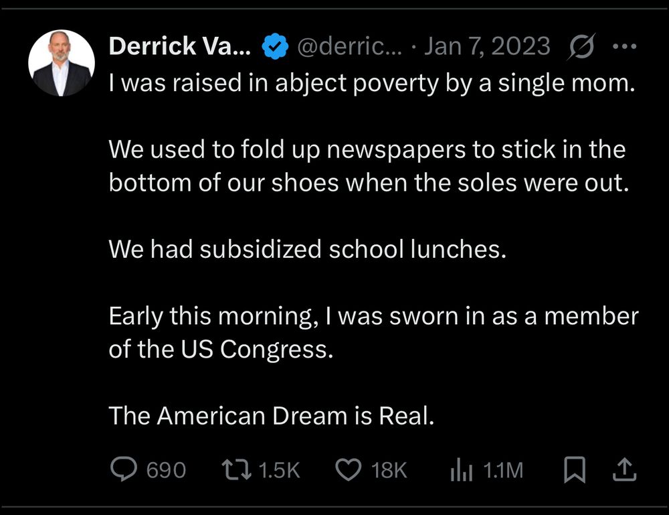Like the tweet with the heart icon
The width and height of the screenshot is (669, 515).
pyautogui.click(x=347, y=469)
